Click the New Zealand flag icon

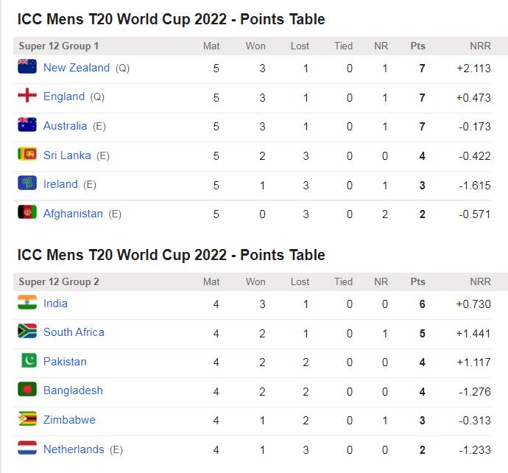(x=27, y=67)
